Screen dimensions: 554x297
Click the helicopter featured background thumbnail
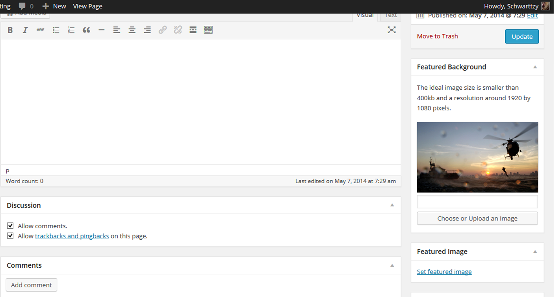pos(477,157)
